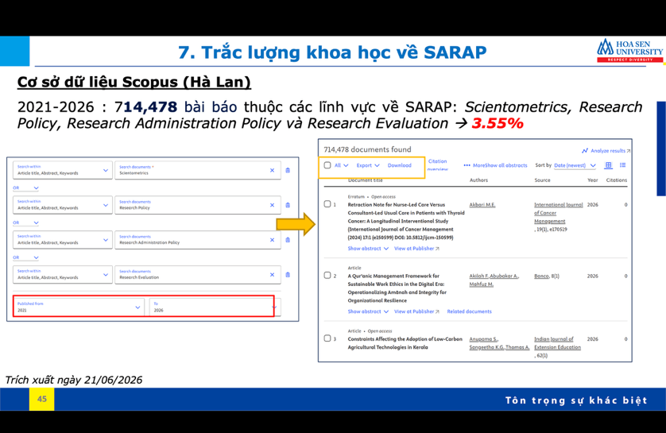The height and width of the screenshot is (433, 666).
Task: Tick the select-All checkbox in results toolbar
Action: click(327, 165)
